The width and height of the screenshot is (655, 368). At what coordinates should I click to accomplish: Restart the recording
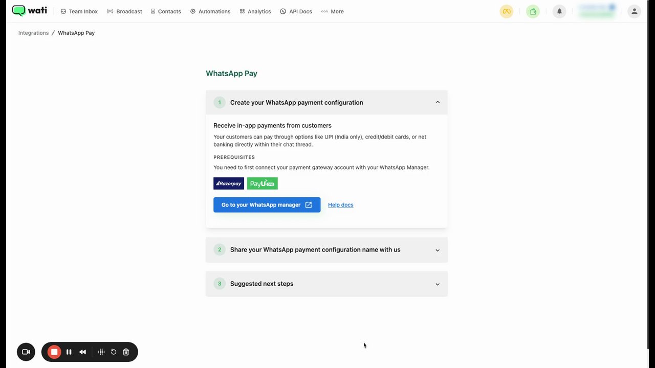coord(114,352)
